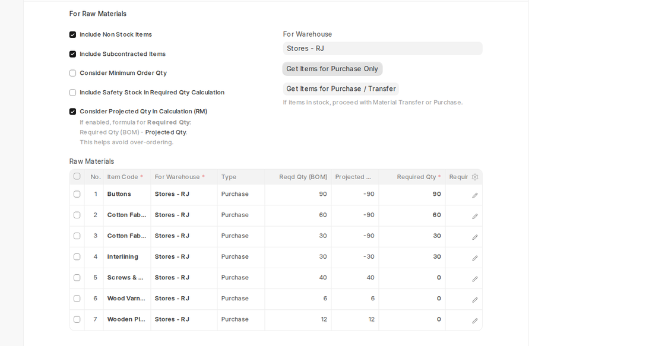The image size is (665, 346).
Task: Uncheck Include Non Stock Items
Action: pyautogui.click(x=72, y=35)
